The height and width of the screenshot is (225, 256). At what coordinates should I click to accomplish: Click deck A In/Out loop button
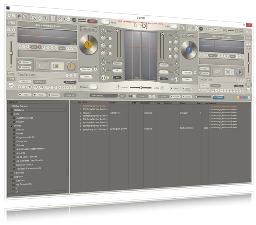click(25, 81)
